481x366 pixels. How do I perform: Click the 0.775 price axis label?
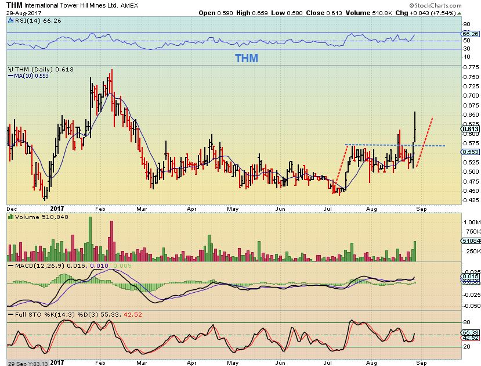tap(471, 67)
